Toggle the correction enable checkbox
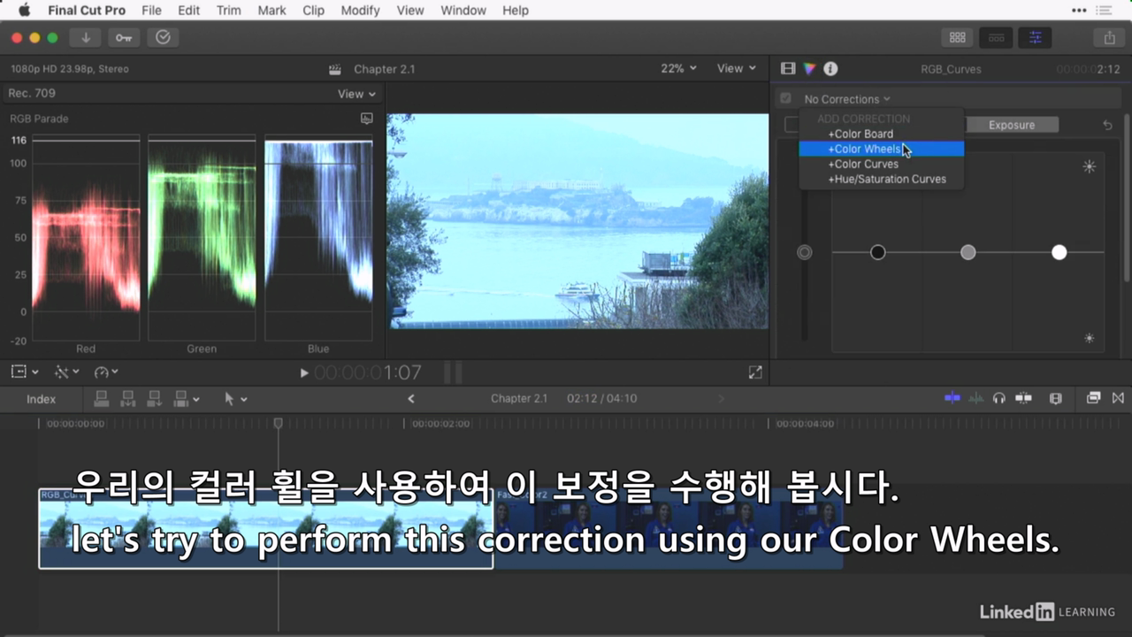The height and width of the screenshot is (637, 1132). pyautogui.click(x=785, y=98)
